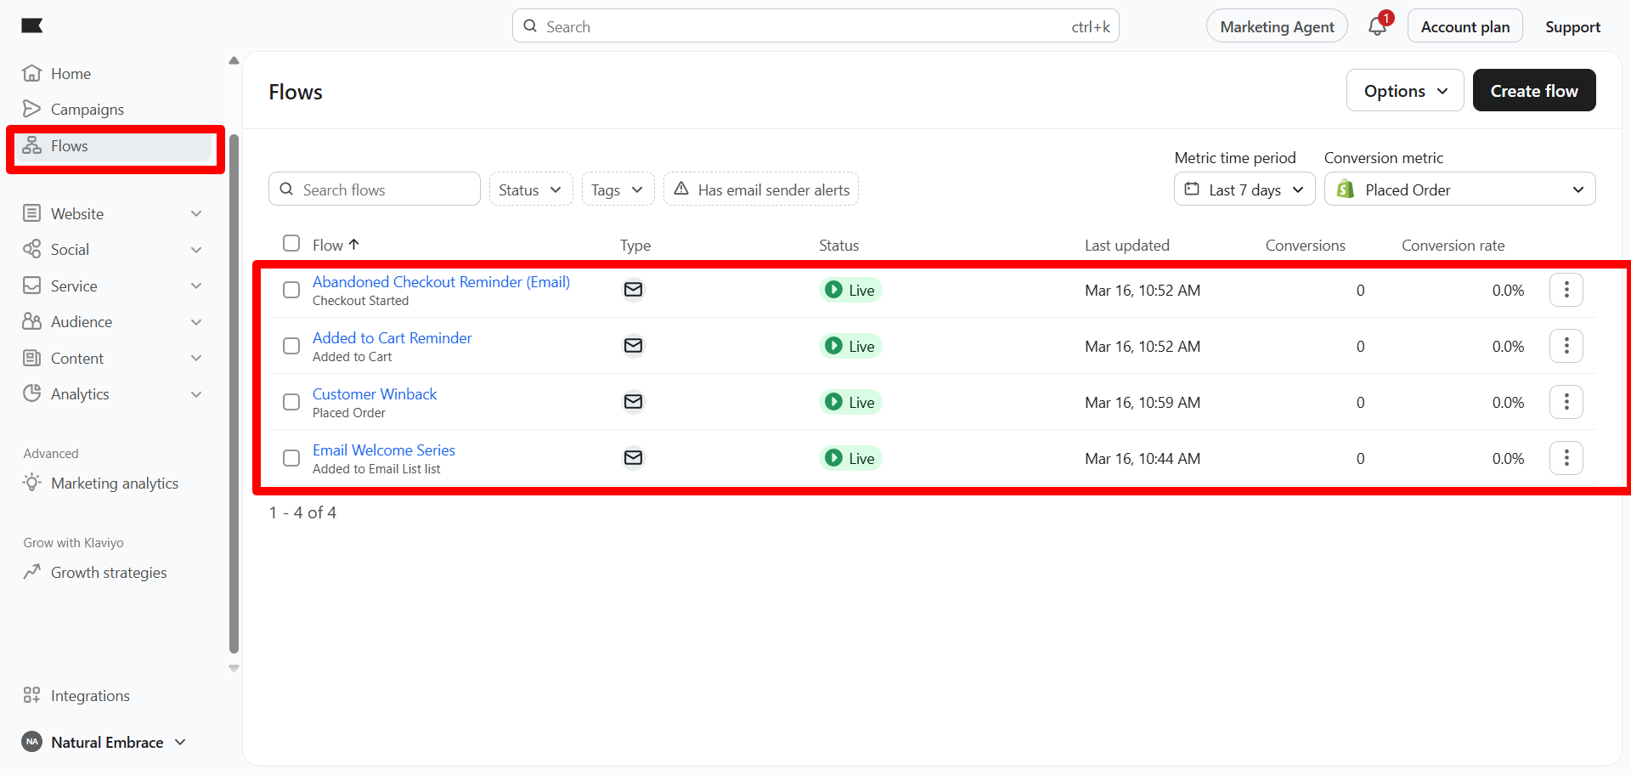This screenshot has height=775, width=1631.
Task: Click the Flow column sort arrow
Action: pos(354,245)
